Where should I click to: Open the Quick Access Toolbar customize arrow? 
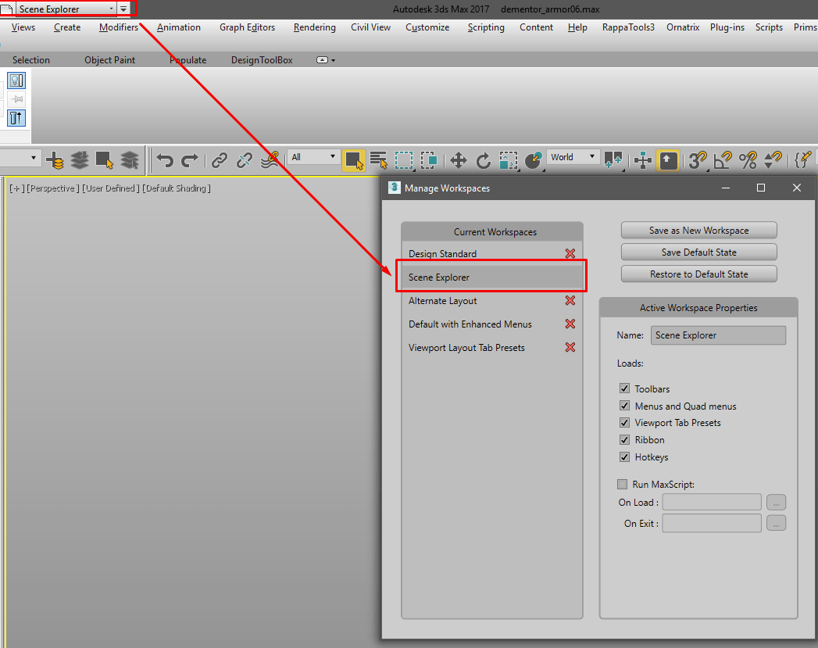123,9
